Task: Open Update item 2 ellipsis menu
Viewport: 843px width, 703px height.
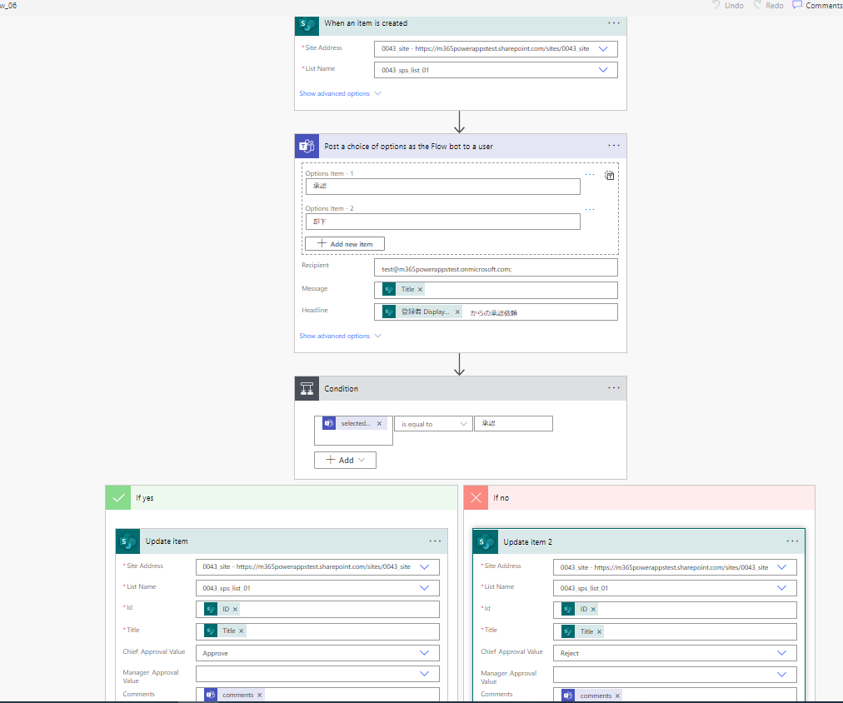Action: point(792,541)
